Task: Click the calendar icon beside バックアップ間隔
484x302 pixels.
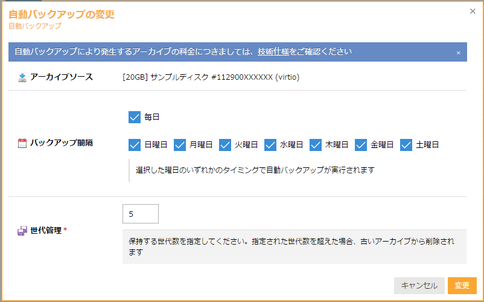Action: [22, 144]
